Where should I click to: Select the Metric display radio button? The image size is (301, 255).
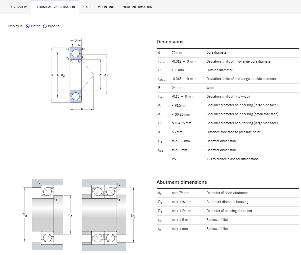click(x=28, y=26)
